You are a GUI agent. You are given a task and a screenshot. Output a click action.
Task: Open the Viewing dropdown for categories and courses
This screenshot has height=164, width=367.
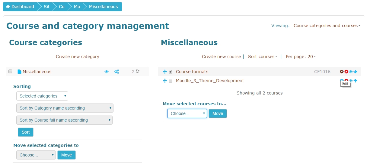tap(327, 26)
